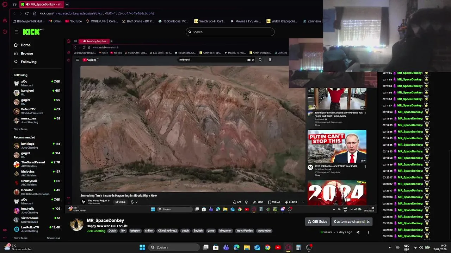Reload the Kick page
Screen dimensions: 451x253
(x=27, y=13)
